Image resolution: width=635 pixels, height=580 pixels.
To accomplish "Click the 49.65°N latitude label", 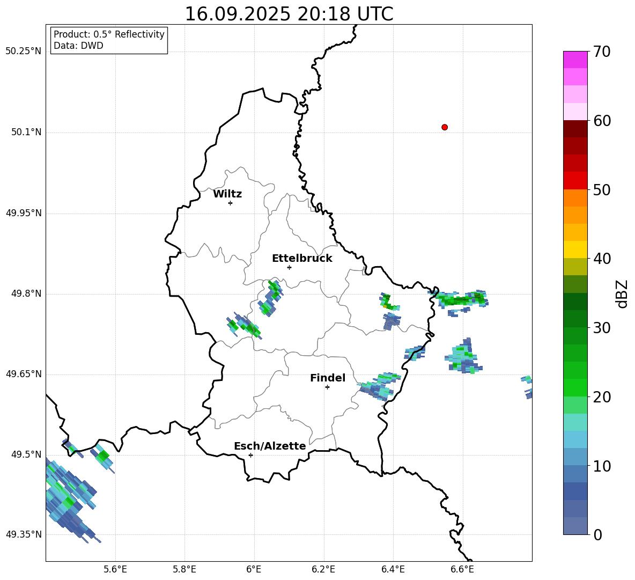I will pos(24,374).
